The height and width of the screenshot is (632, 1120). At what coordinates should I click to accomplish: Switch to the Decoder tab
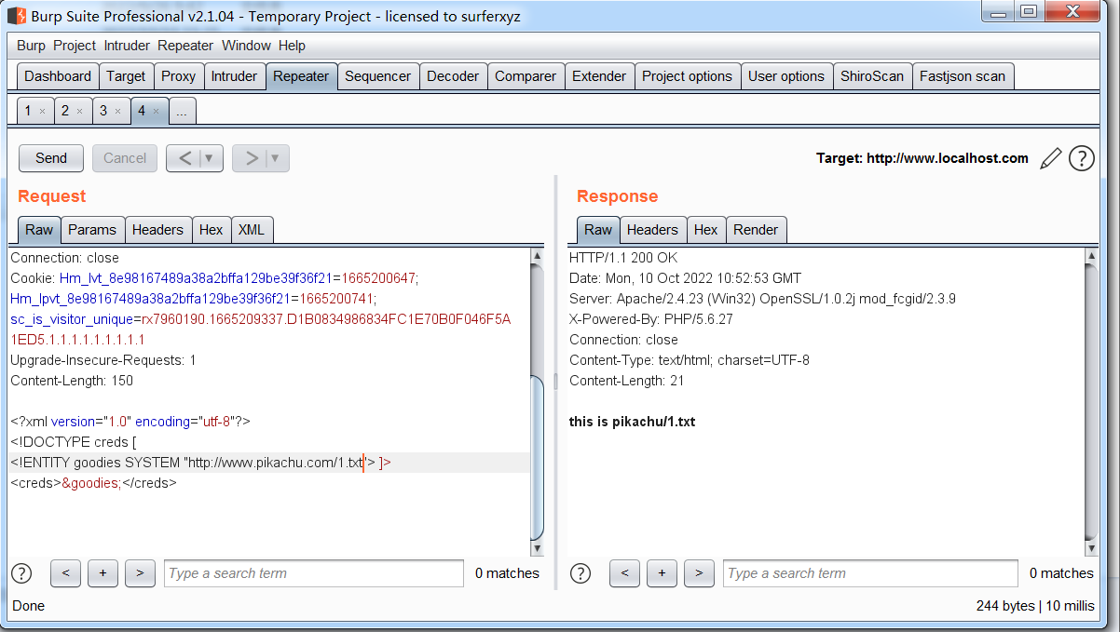point(453,76)
